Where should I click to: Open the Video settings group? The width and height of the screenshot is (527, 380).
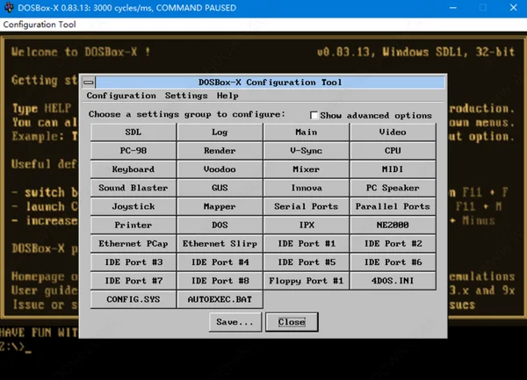pyautogui.click(x=393, y=132)
